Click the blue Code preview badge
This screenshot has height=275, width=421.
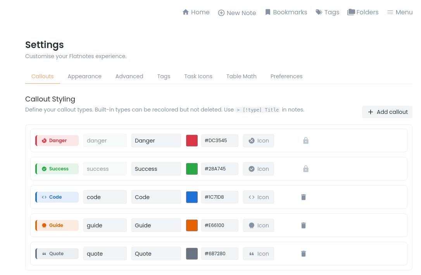click(57, 197)
